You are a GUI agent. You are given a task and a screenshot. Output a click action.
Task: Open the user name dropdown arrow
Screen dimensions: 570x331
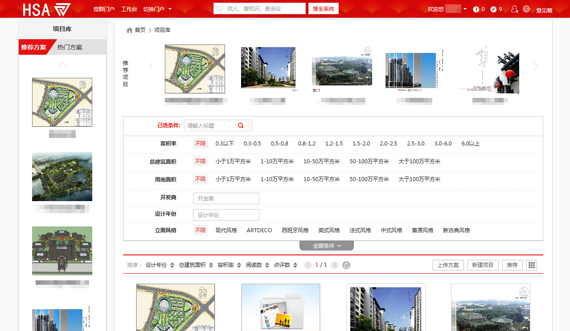coord(465,9)
